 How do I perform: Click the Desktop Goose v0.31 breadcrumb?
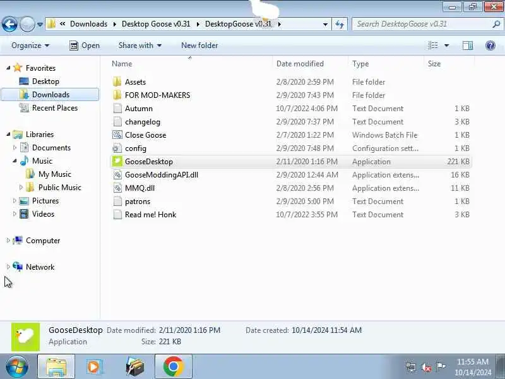[x=156, y=24]
